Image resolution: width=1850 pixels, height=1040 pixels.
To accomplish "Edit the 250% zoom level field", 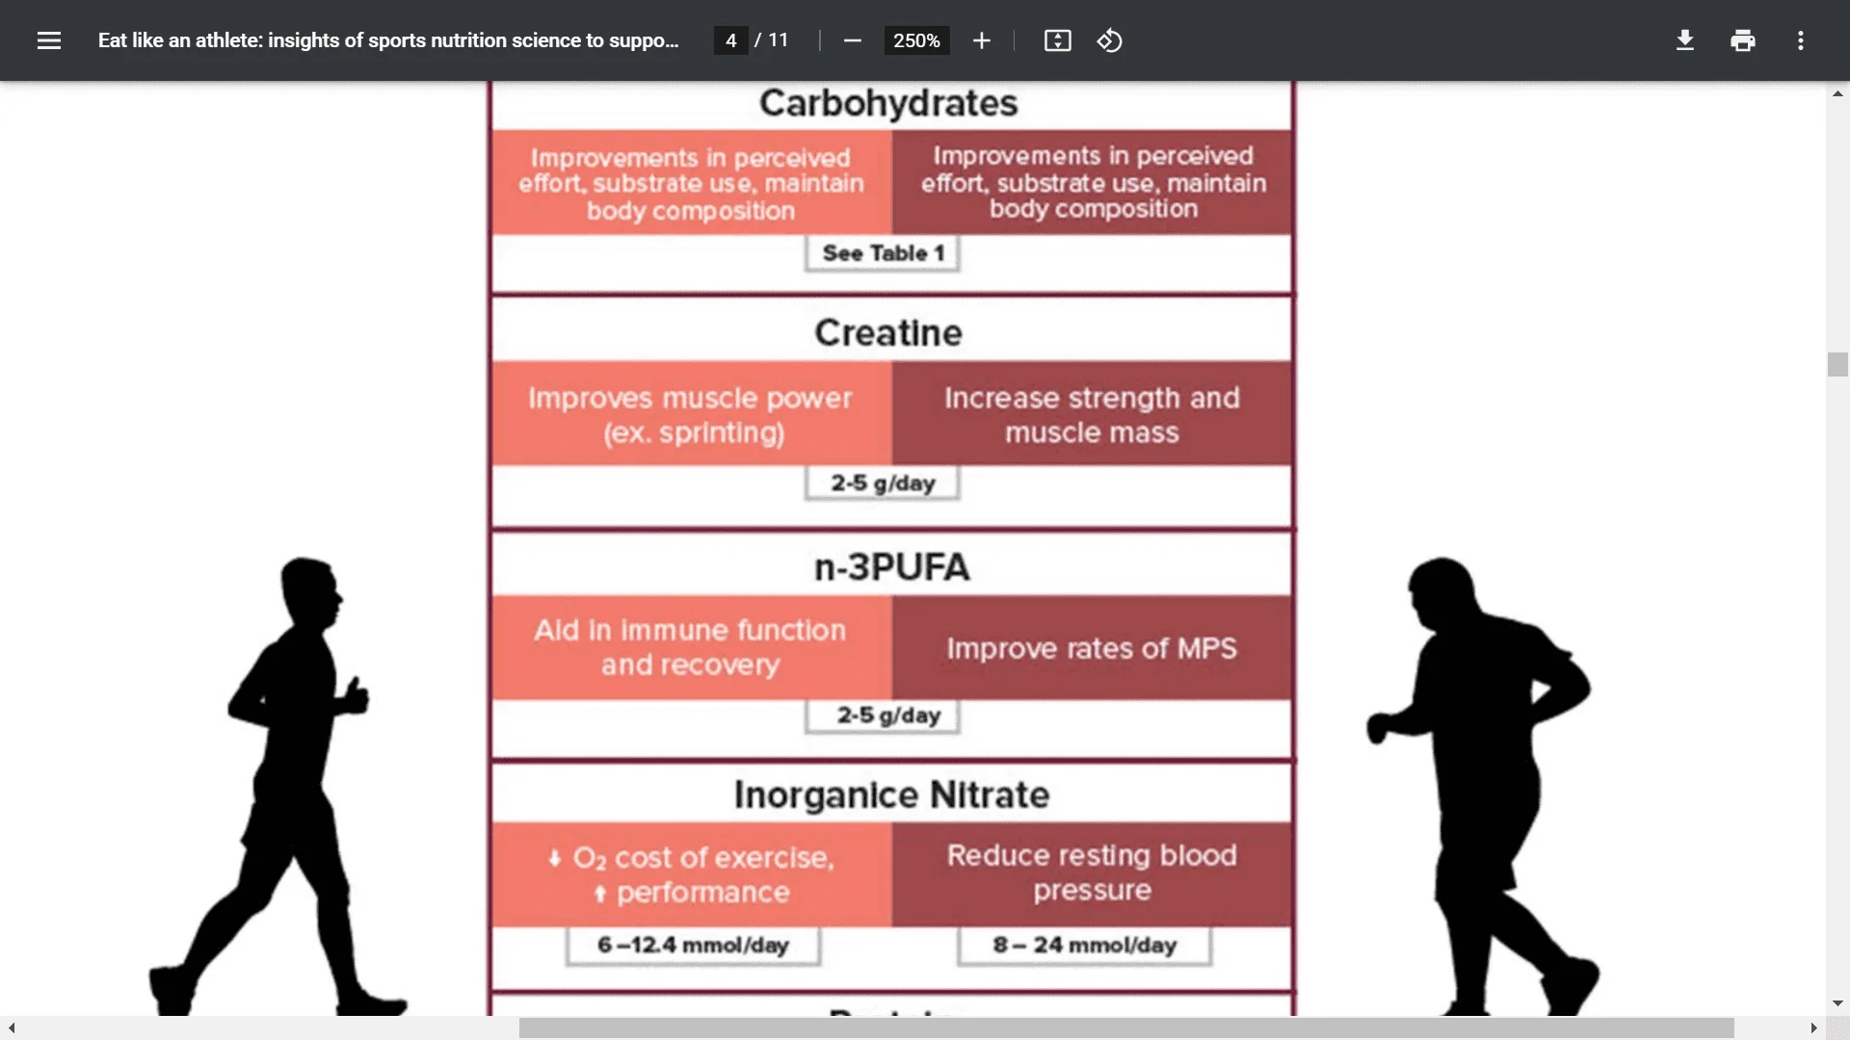I will [x=916, y=40].
